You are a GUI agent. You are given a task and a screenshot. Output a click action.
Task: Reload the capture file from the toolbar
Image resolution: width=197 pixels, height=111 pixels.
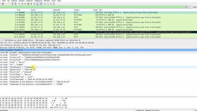16,4
